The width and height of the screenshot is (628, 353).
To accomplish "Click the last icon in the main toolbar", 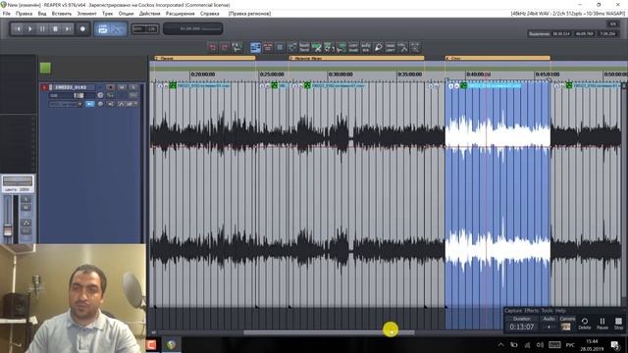I will 415,48.
